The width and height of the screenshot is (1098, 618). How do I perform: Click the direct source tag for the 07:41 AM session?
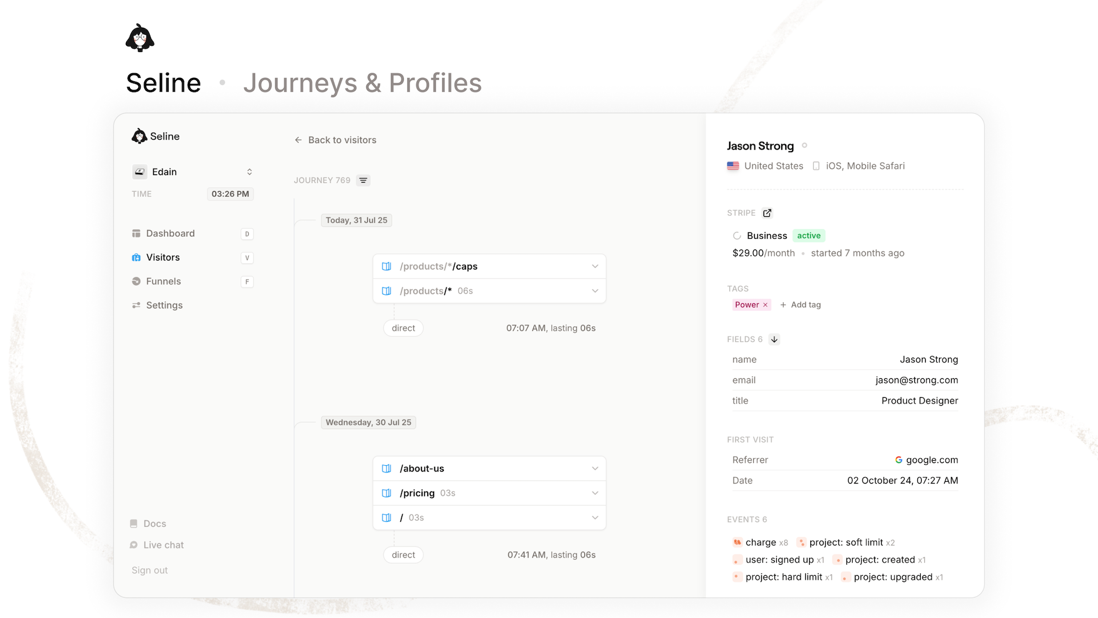tap(403, 555)
